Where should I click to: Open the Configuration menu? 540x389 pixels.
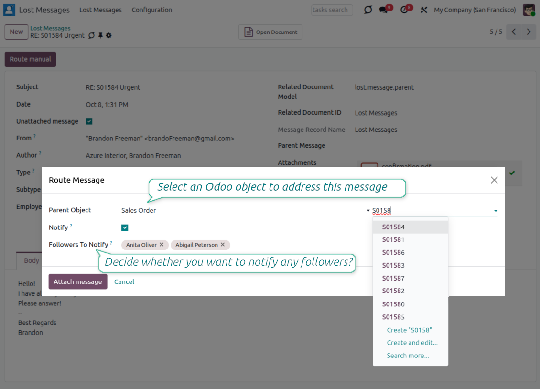click(151, 10)
